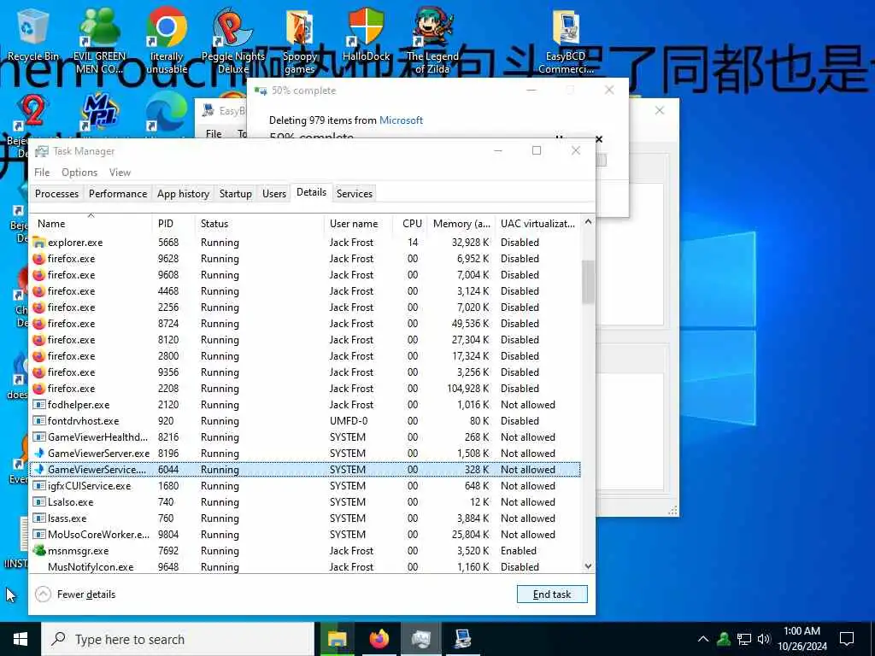Open Task Manager View menu
This screenshot has width=875, height=656.
pos(120,173)
